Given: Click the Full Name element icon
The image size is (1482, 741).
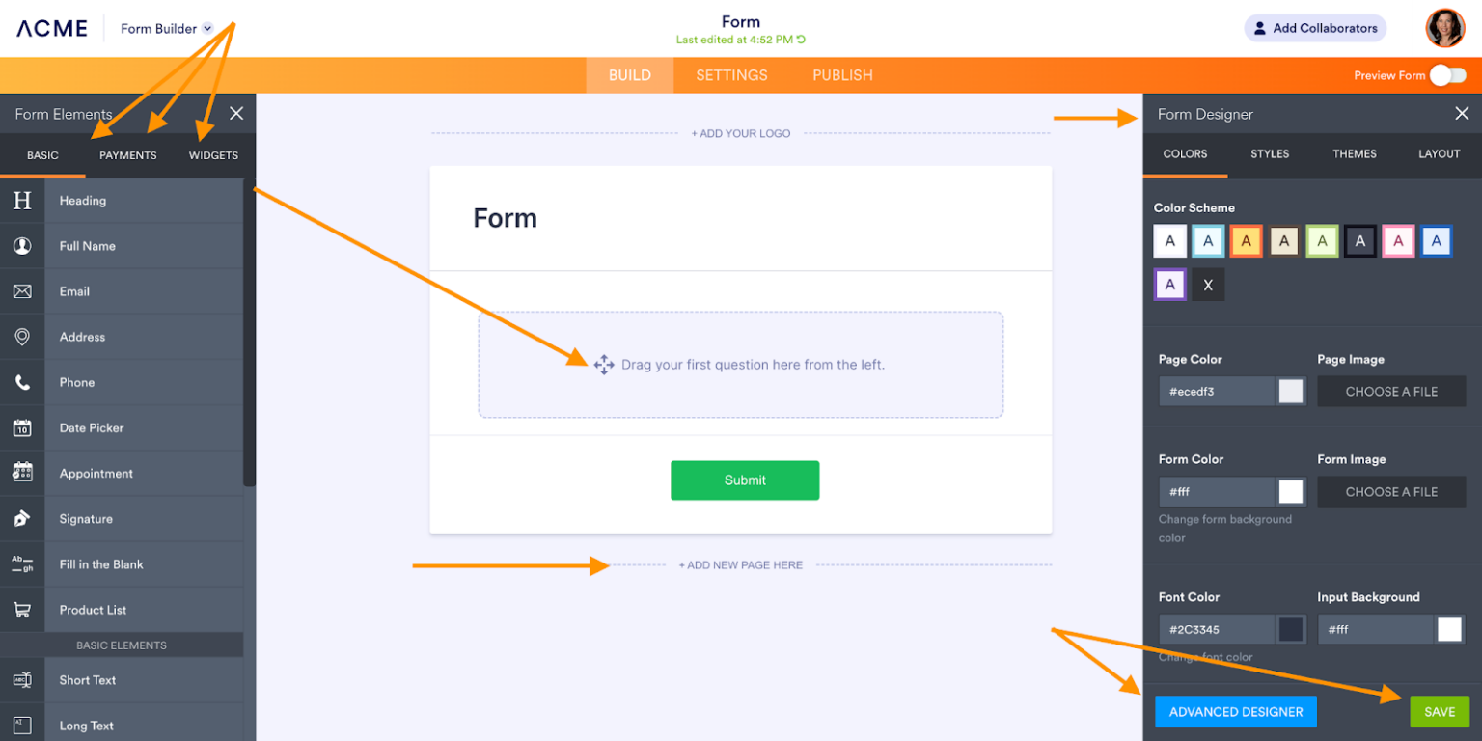Looking at the screenshot, I should coord(21,245).
